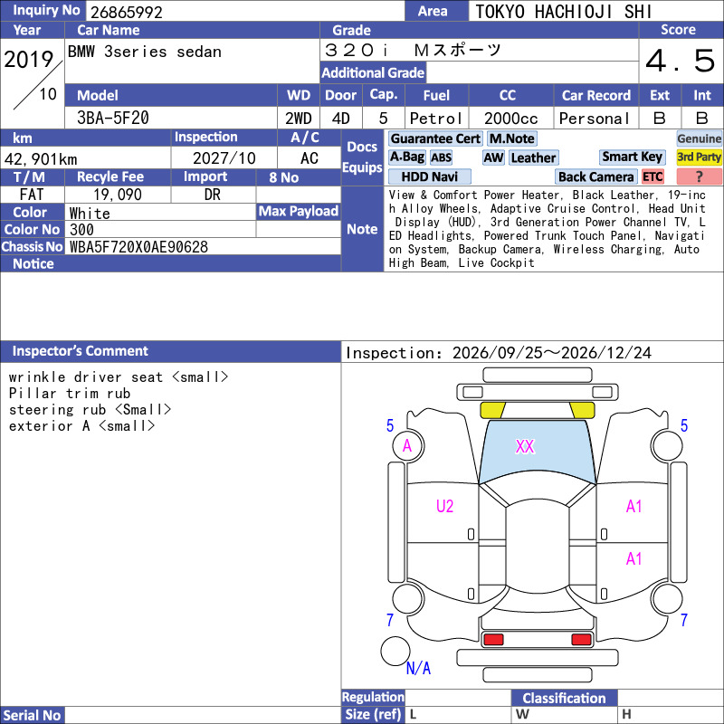
Task: Click the Genuine label badge
Action: tap(699, 138)
